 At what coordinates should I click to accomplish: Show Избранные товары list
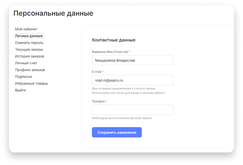click(x=31, y=83)
